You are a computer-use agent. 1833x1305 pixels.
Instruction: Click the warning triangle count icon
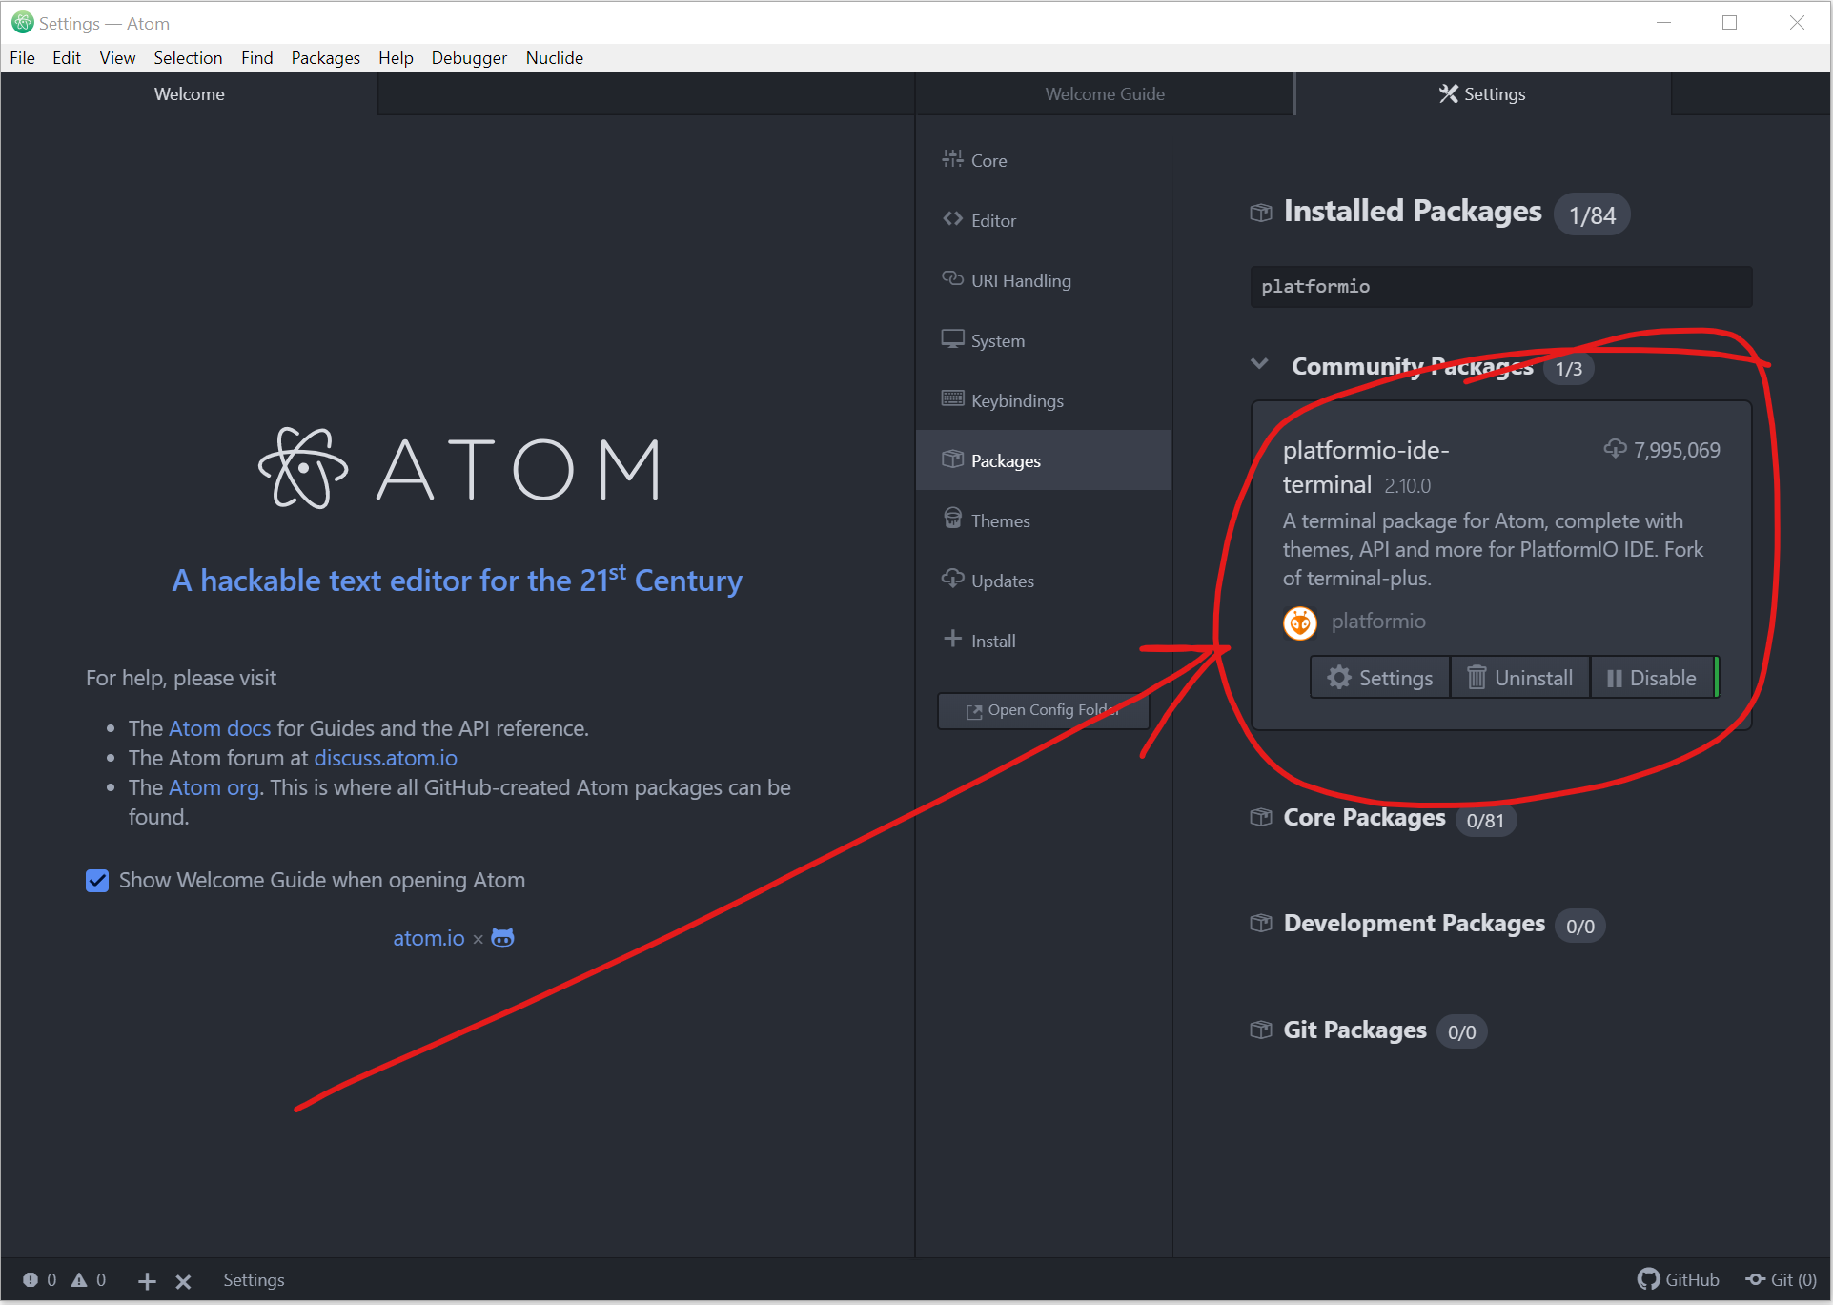[80, 1279]
